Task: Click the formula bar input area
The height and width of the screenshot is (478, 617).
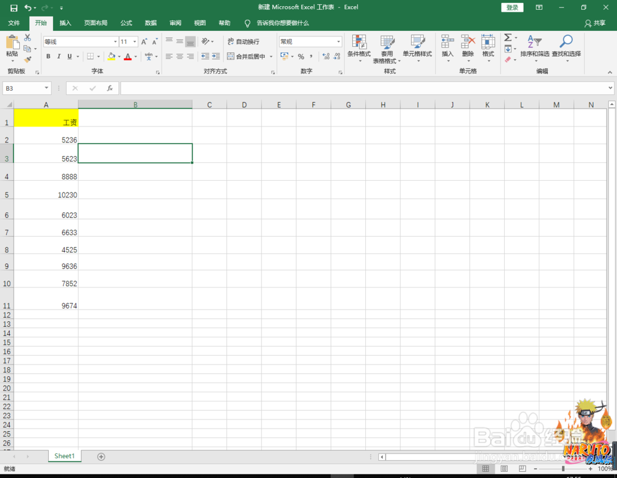Action: [364, 88]
